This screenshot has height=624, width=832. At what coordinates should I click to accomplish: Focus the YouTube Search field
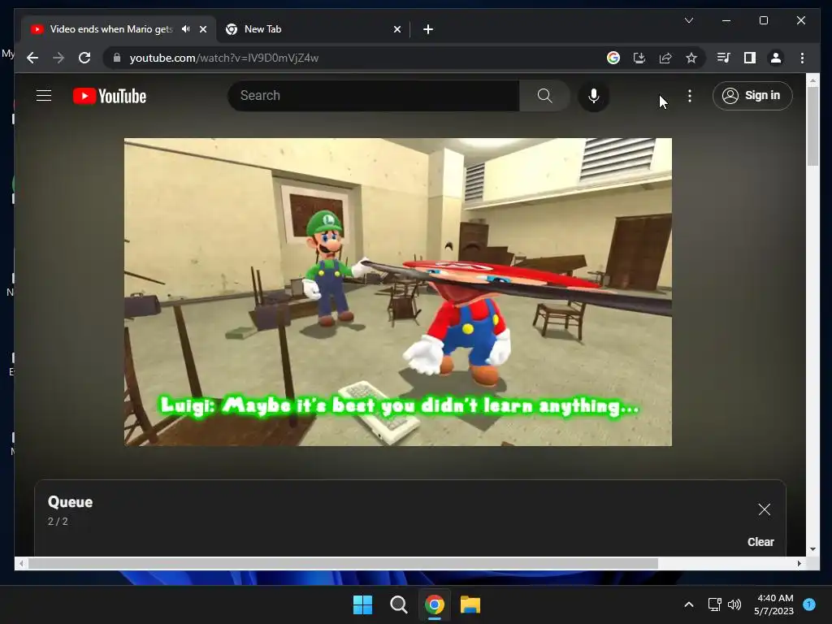pyautogui.click(x=374, y=96)
